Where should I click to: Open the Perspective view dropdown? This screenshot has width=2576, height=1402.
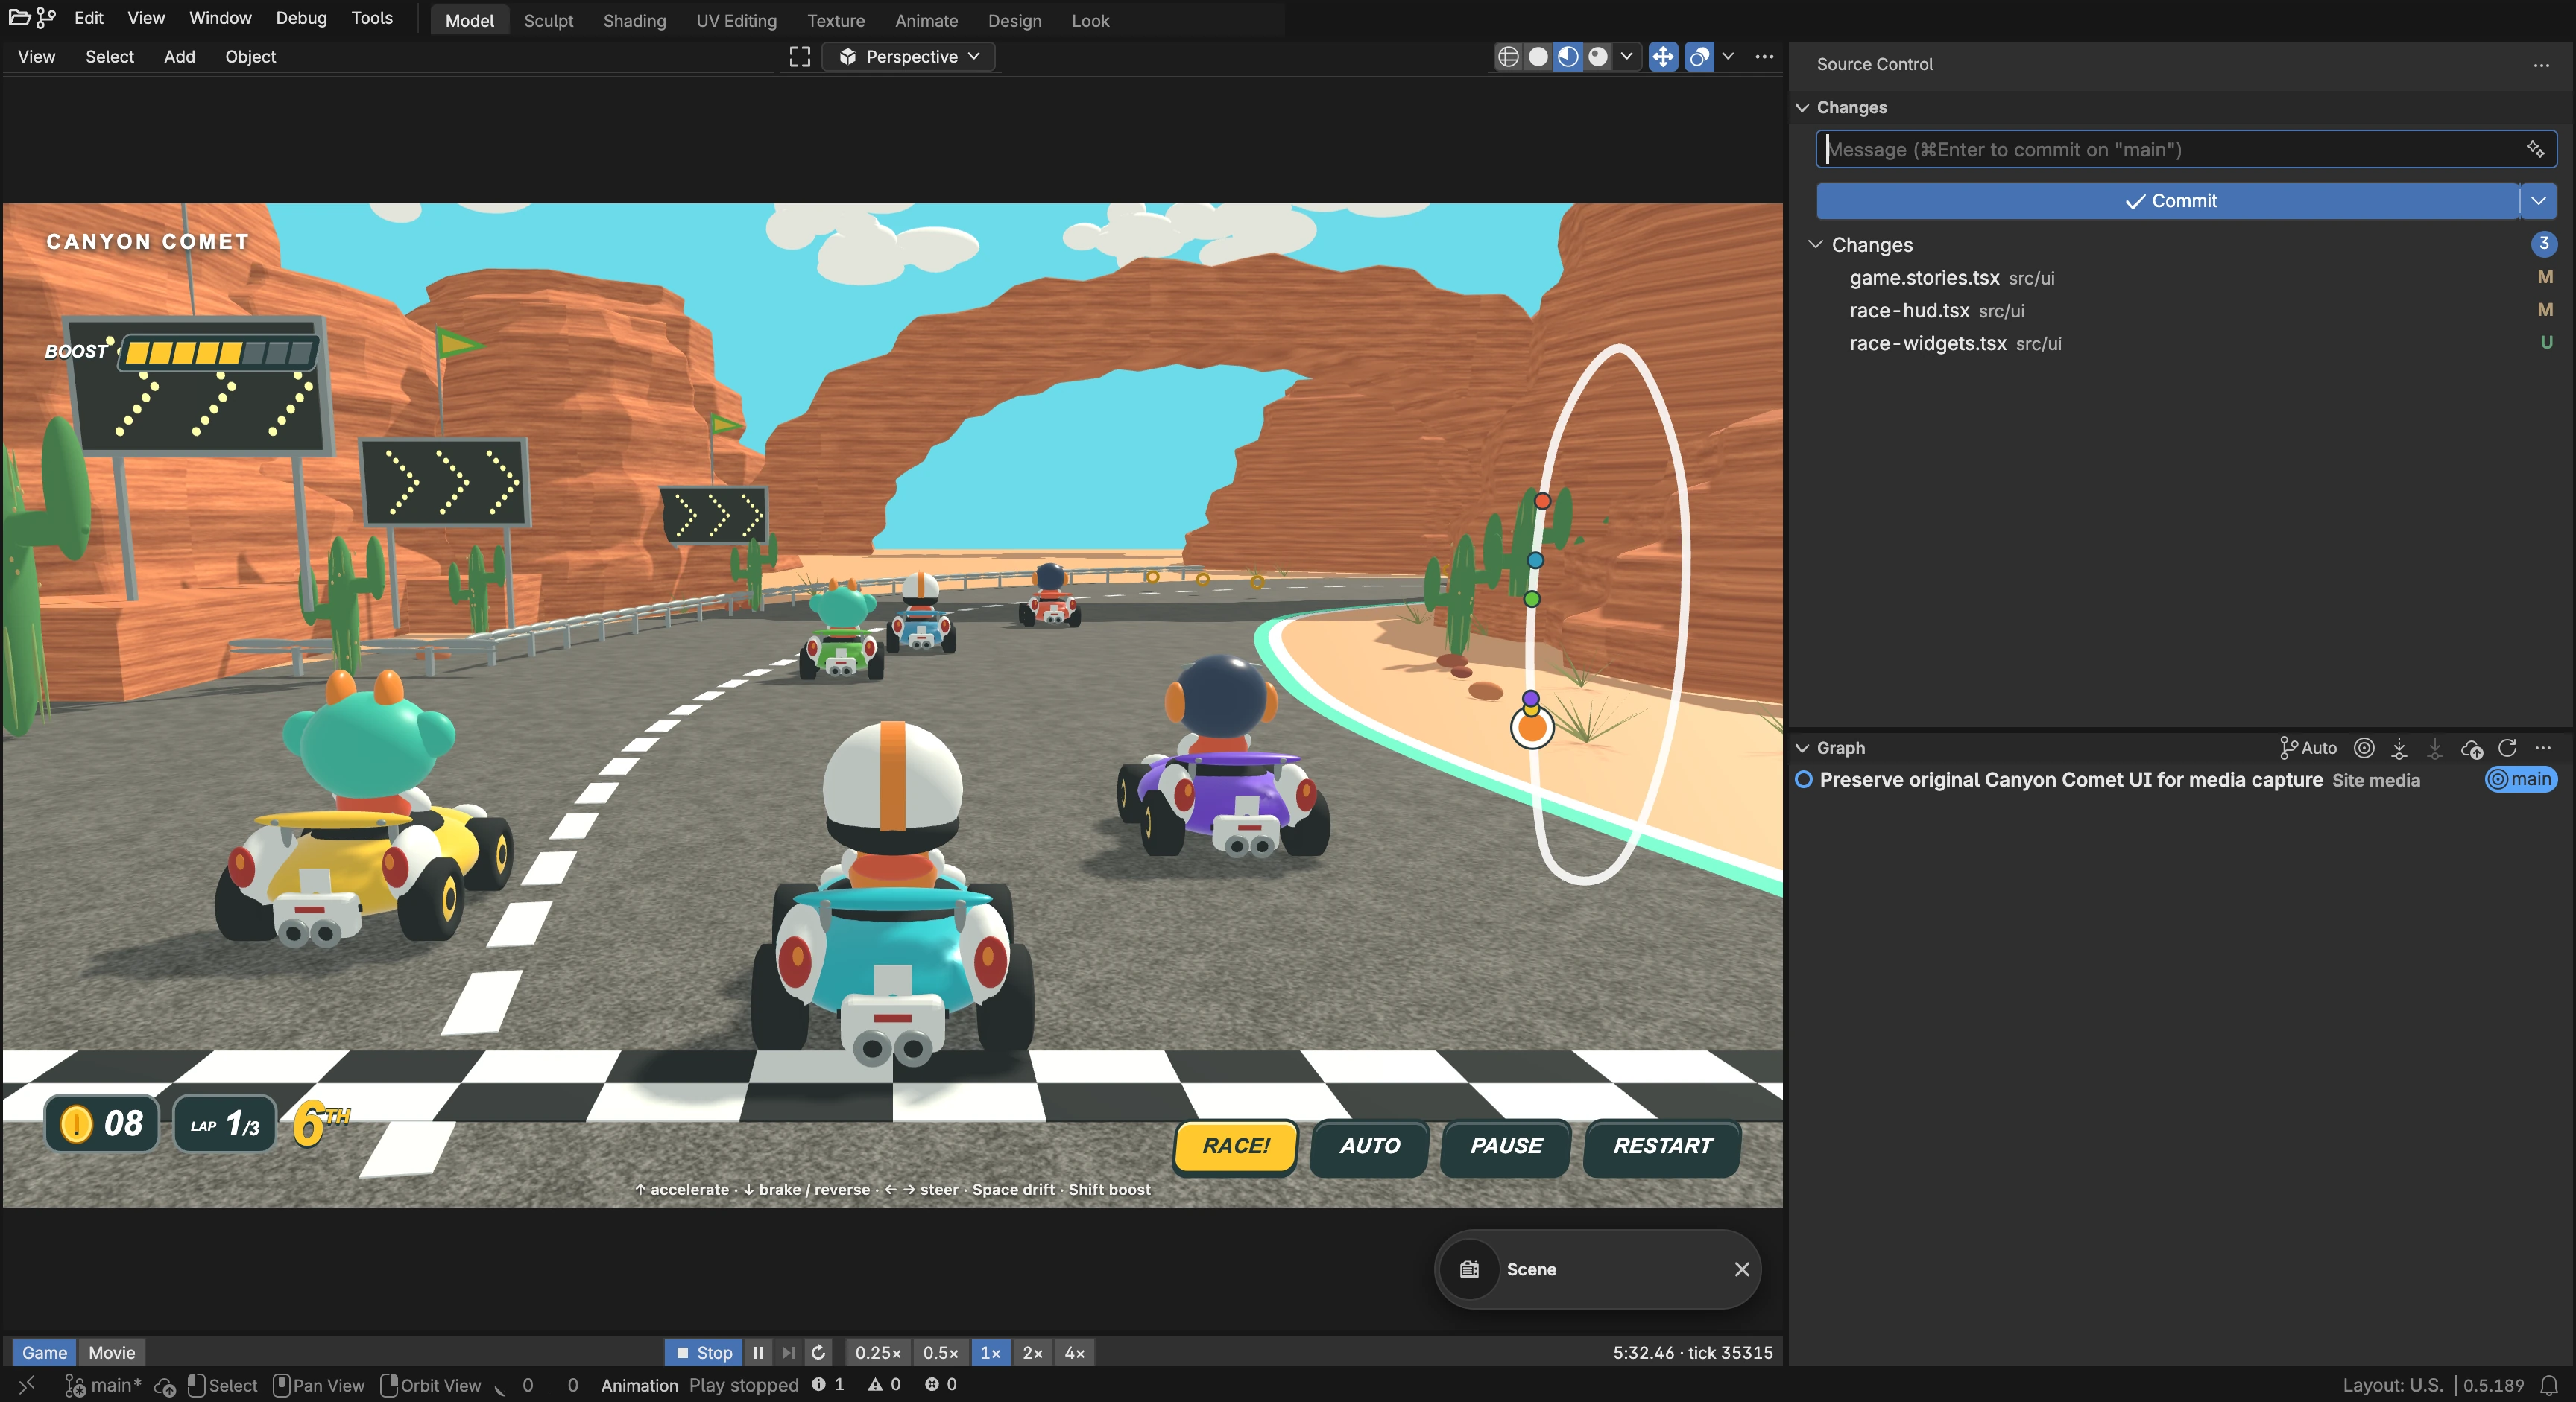tap(908, 57)
